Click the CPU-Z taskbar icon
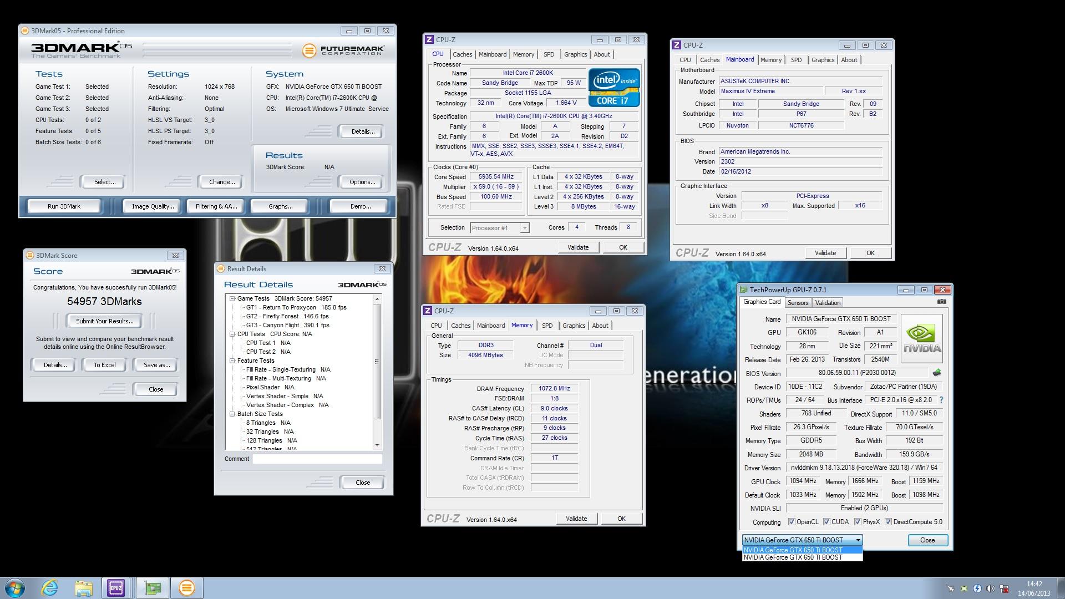 [116, 588]
